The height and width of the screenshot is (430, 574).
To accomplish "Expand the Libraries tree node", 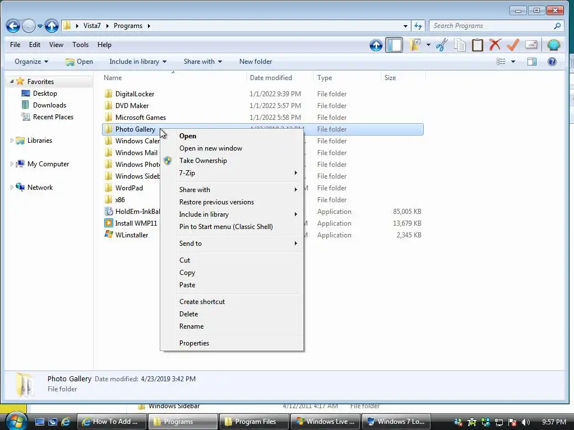I will tap(12, 141).
